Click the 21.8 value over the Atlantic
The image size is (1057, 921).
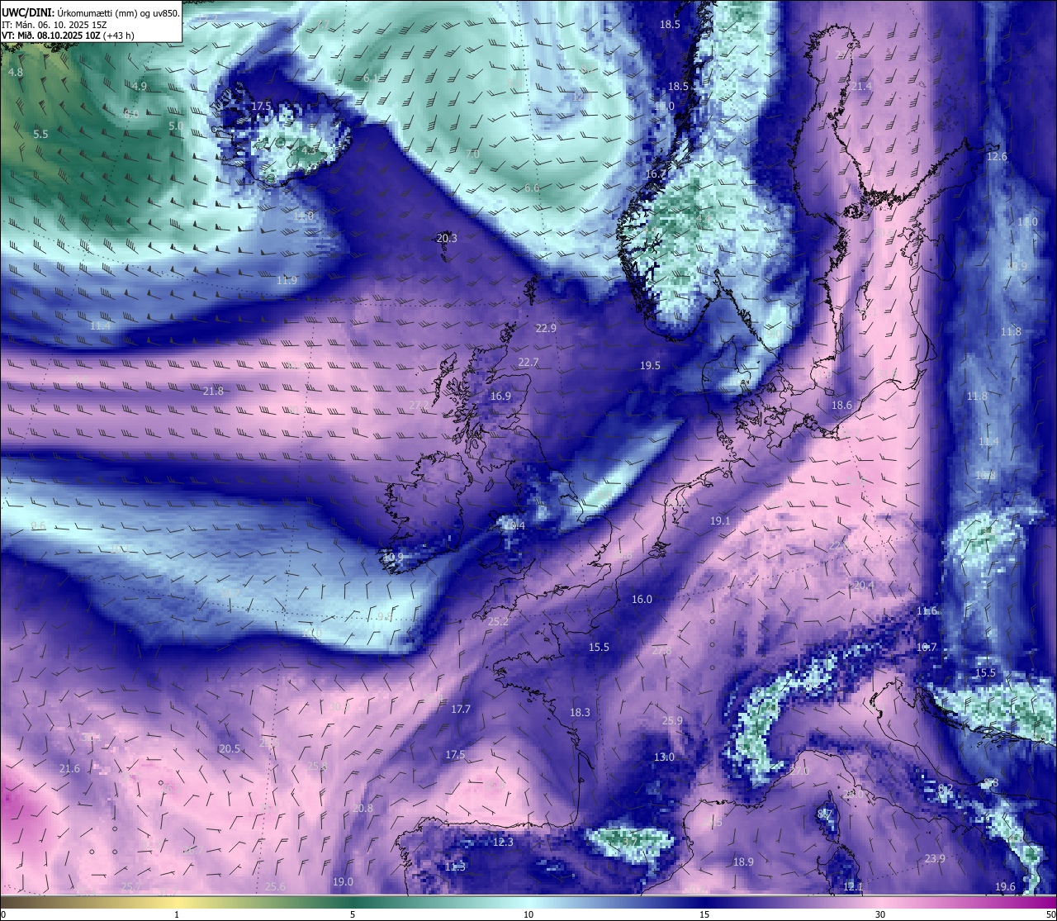coord(213,391)
